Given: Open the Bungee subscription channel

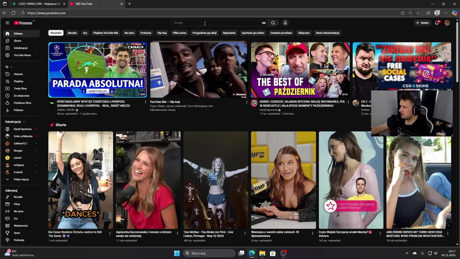Looking at the screenshot, I should click(x=22, y=150).
